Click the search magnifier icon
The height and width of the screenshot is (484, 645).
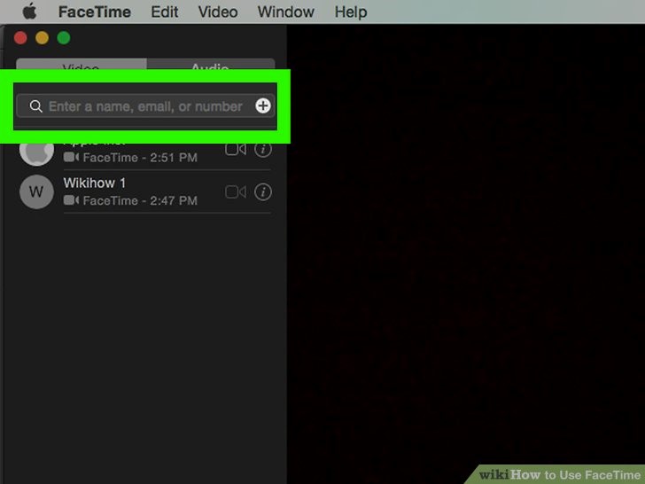(x=35, y=106)
